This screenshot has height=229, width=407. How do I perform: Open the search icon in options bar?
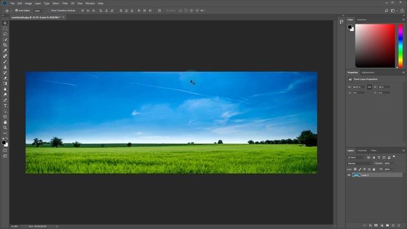click(386, 11)
